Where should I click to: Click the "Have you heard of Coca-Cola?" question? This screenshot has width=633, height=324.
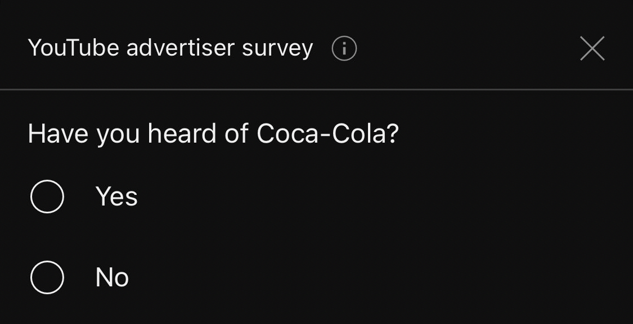pyautogui.click(x=213, y=134)
